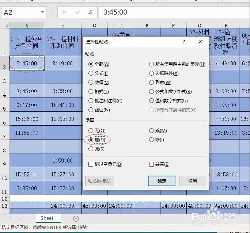
Task: Select the 除(I) operation
Action: (156, 140)
